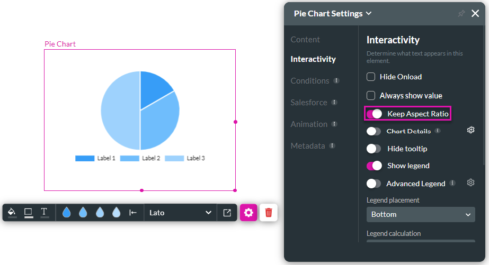The width and height of the screenshot is (489, 265).
Task: Expand the Pie Chart Settings title chevron
Action: [369, 13]
